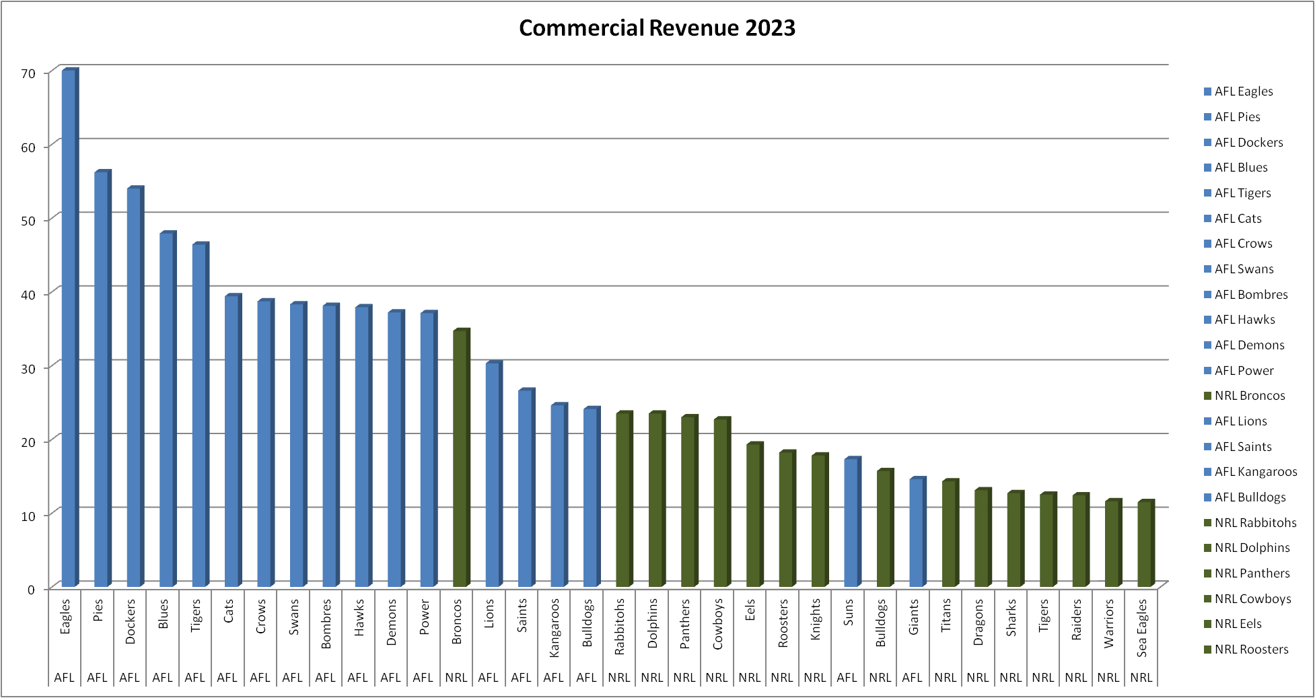Select the "NRL Broncos" legend entry
The width and height of the screenshot is (1315, 698).
click(x=1244, y=396)
